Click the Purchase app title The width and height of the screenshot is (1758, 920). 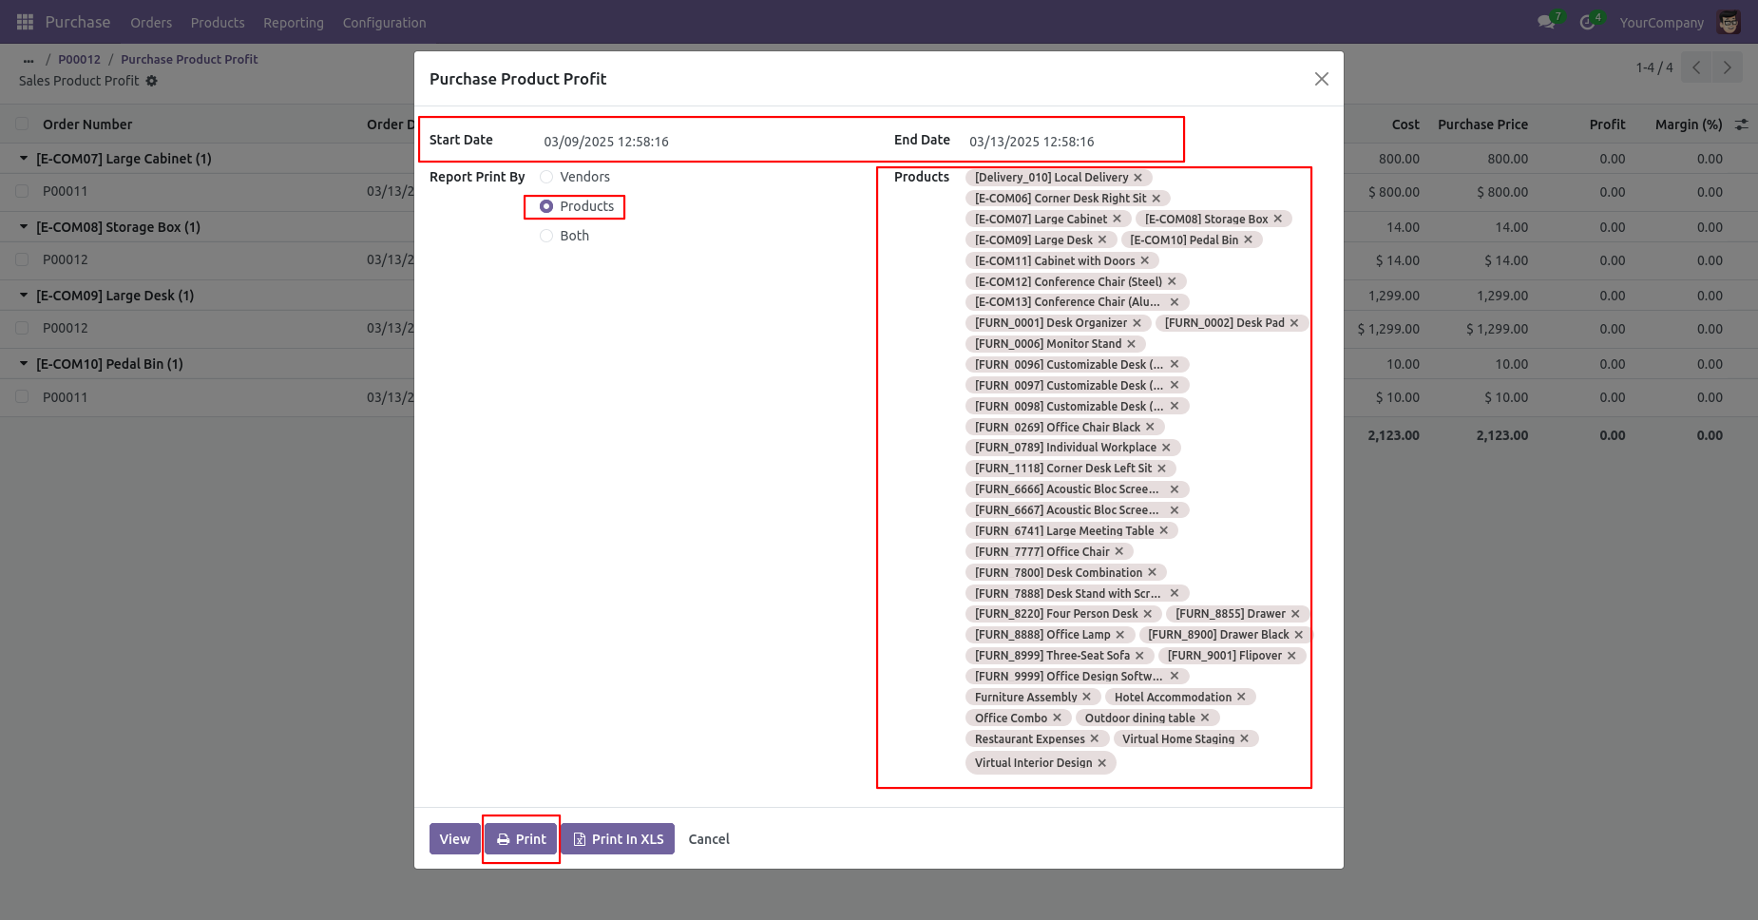78,22
